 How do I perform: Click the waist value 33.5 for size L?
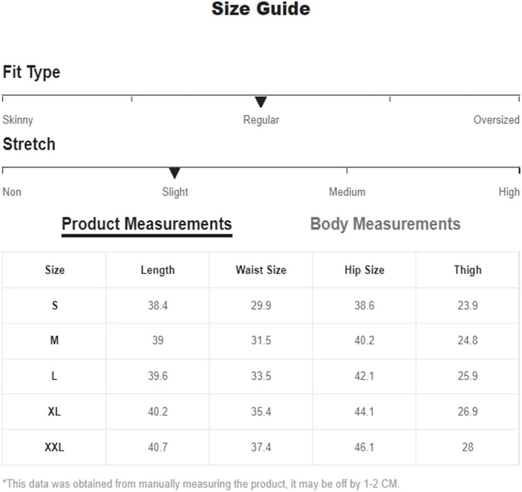point(261,376)
